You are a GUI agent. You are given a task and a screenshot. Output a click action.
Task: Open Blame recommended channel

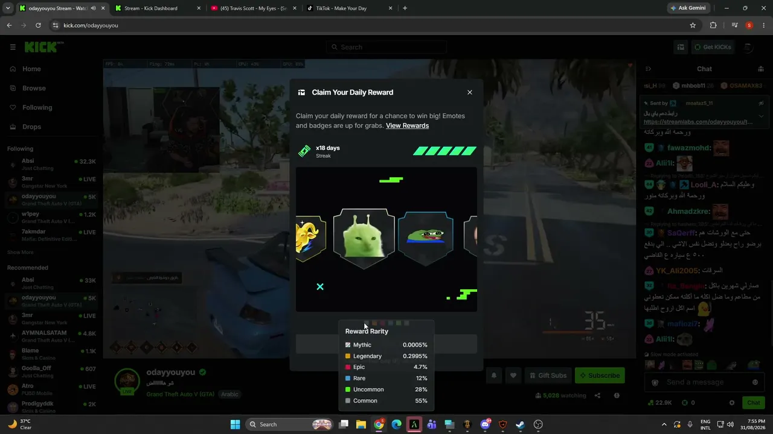tap(51, 353)
